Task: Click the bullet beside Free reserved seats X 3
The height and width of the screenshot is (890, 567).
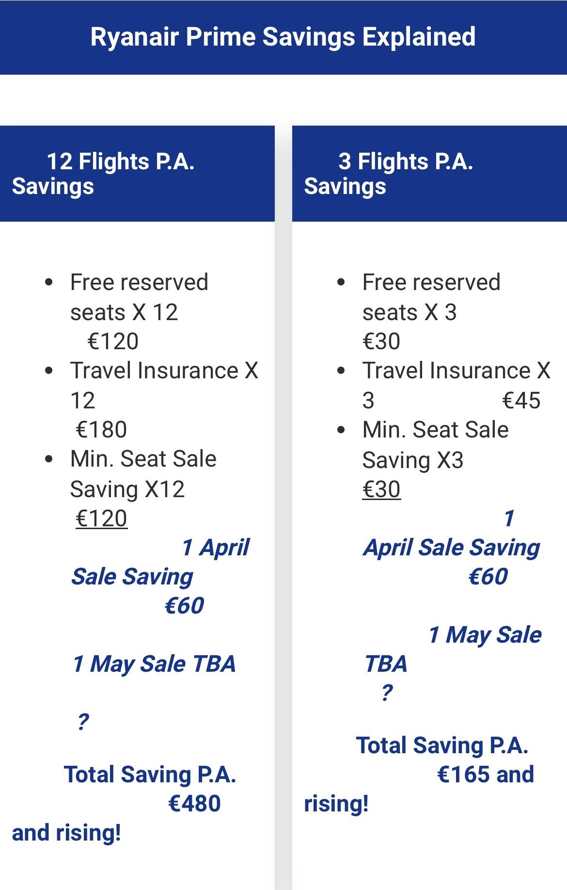Action: 341,282
